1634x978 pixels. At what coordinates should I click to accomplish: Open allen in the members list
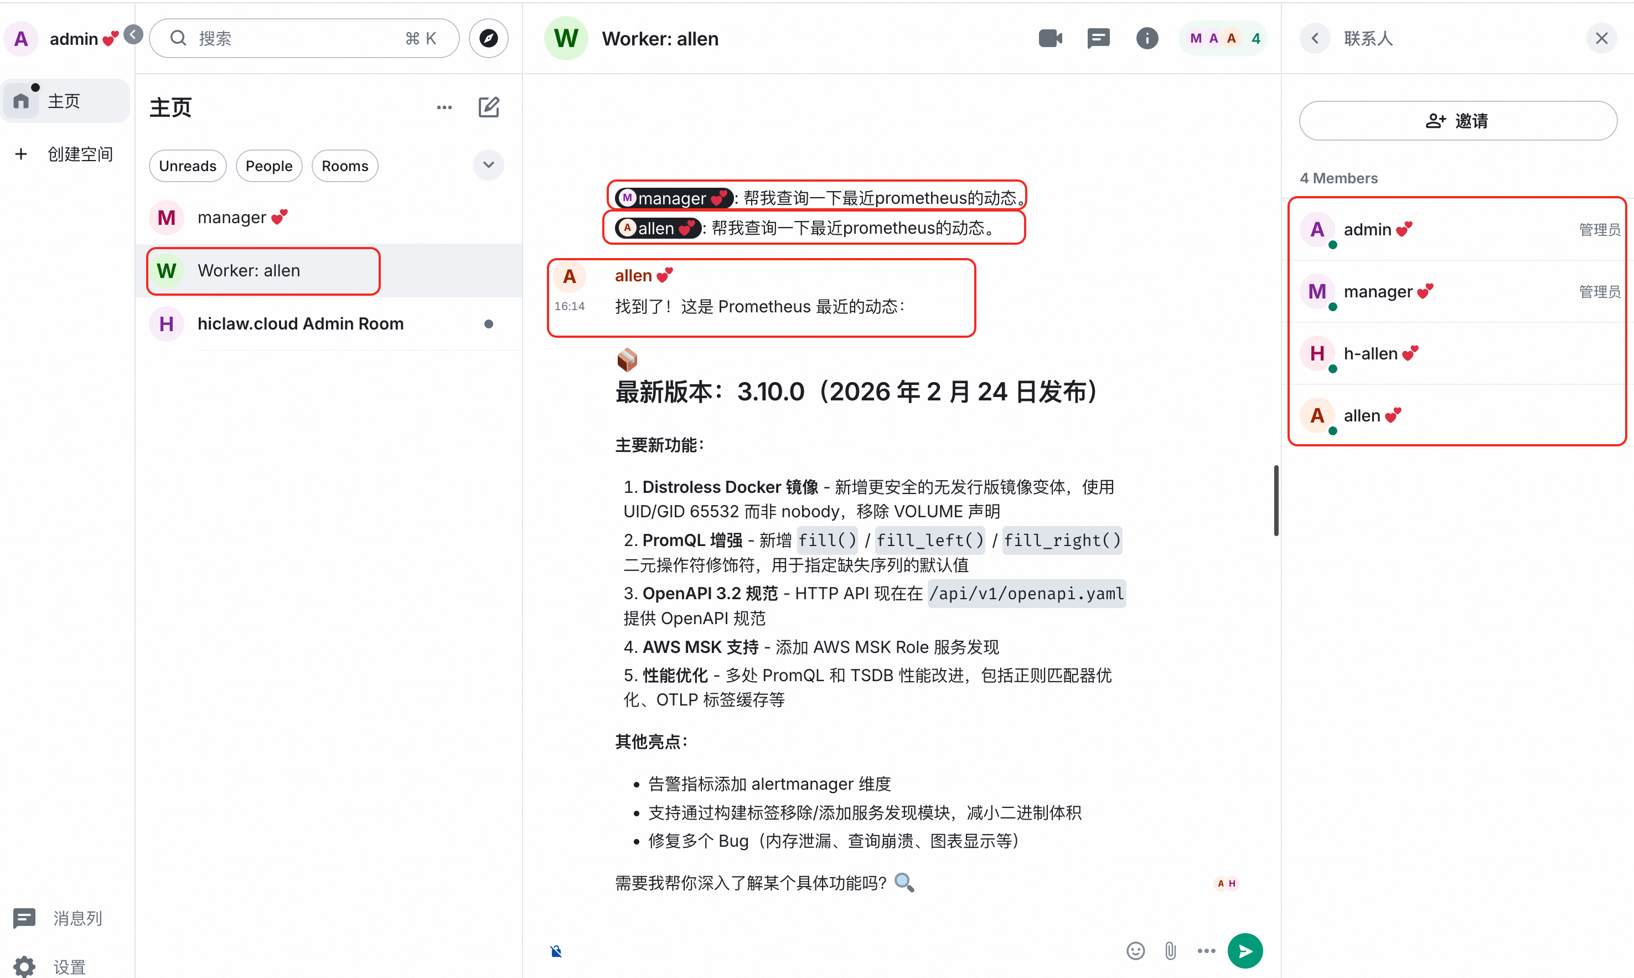pyautogui.click(x=1457, y=415)
